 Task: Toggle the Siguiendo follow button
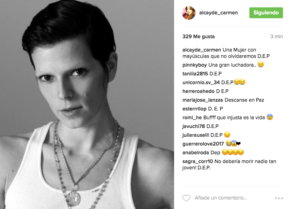point(266,13)
